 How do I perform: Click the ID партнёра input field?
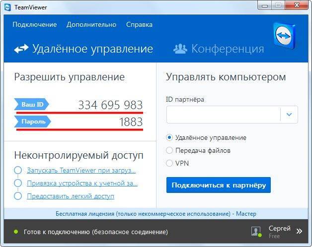[223, 115]
